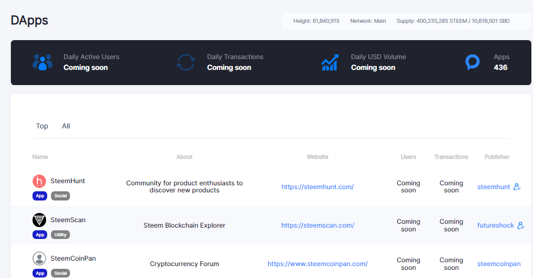Click the About column header
This screenshot has height=278, width=533.
(184, 157)
